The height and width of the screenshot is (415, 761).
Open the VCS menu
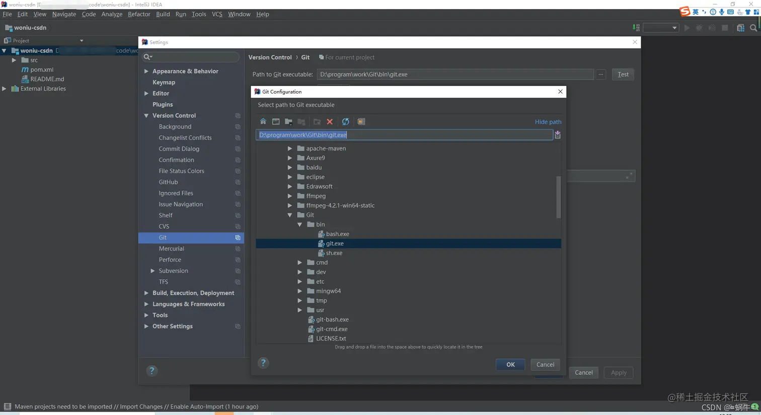[x=217, y=14]
